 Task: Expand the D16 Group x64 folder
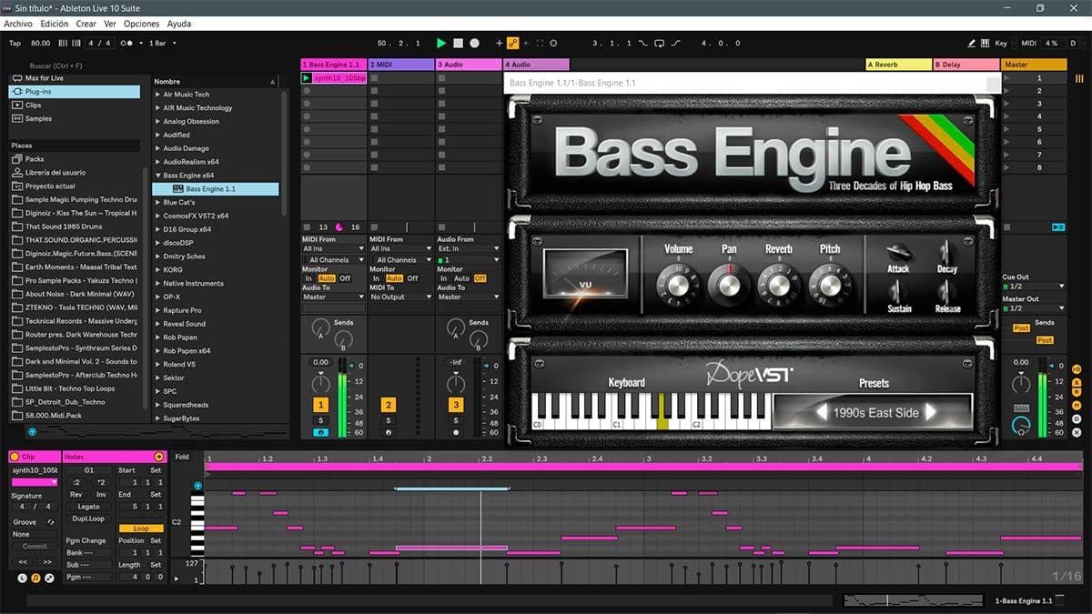tap(157, 229)
